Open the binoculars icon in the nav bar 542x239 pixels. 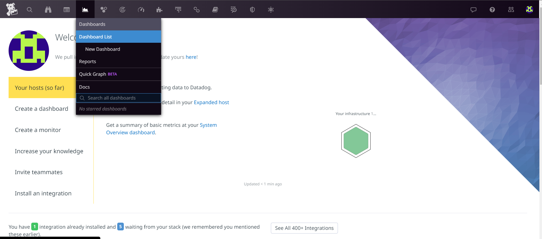(x=48, y=10)
